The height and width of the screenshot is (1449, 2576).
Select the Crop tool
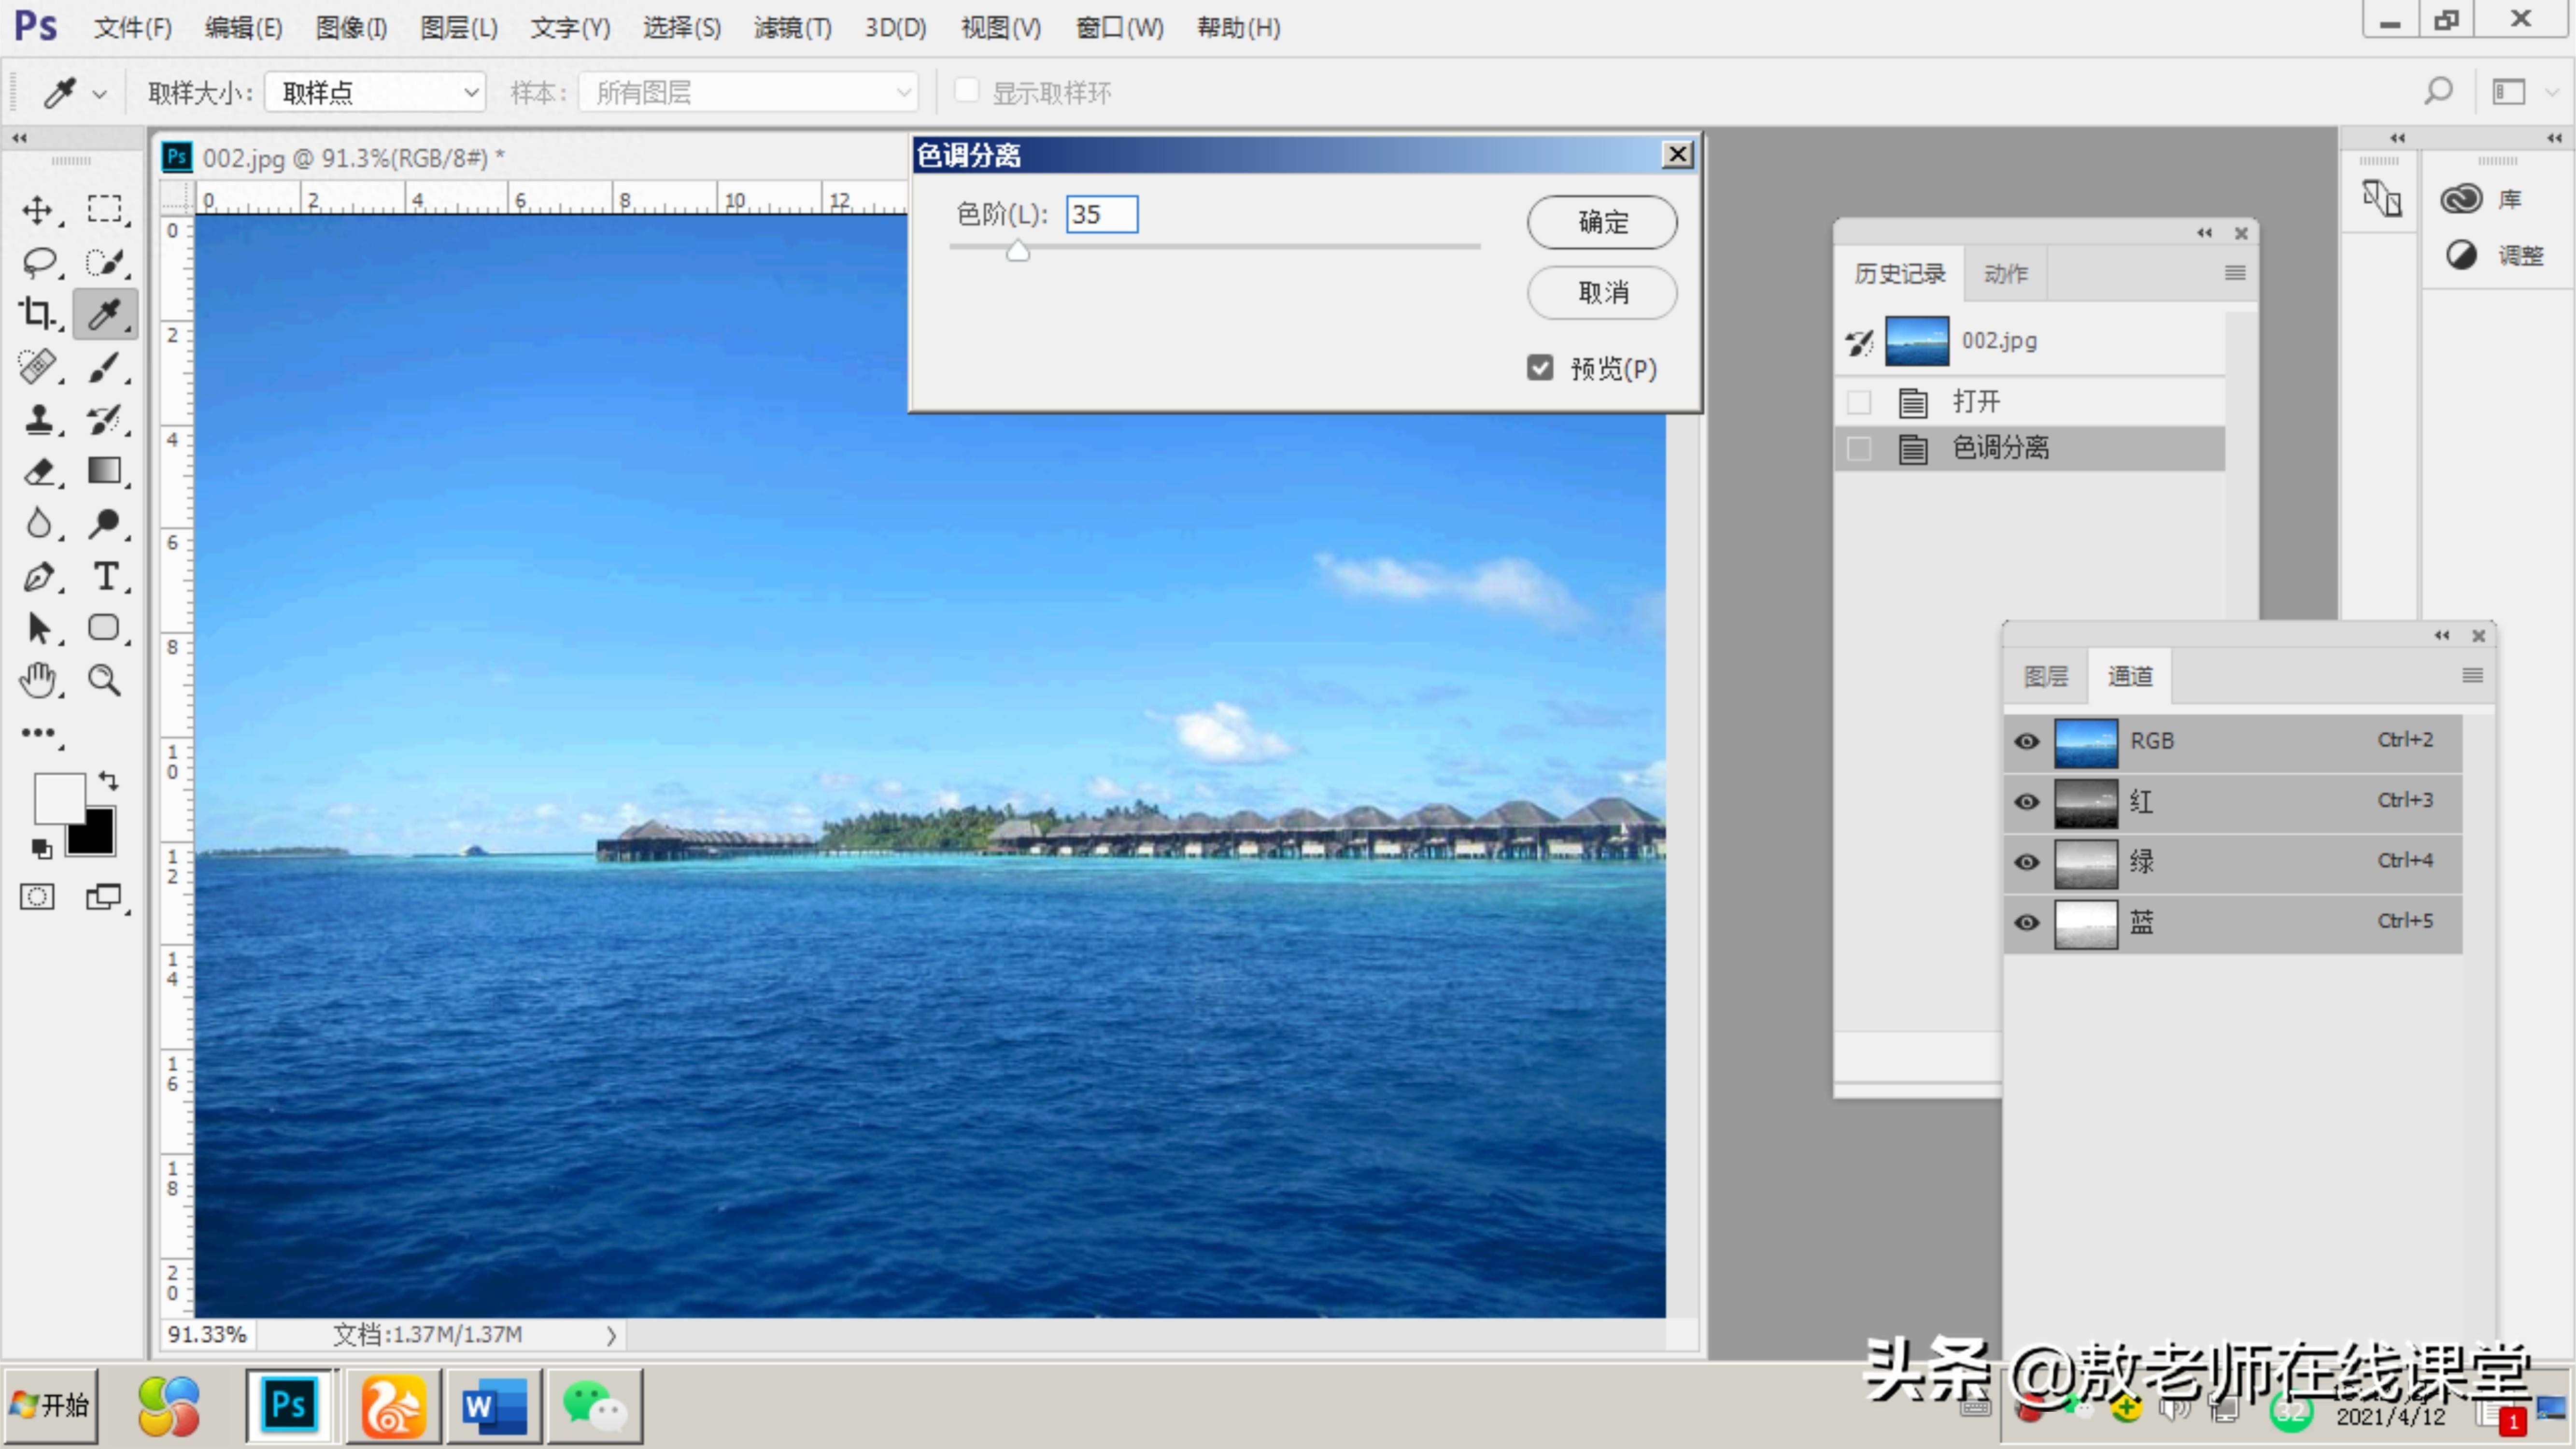[x=38, y=314]
